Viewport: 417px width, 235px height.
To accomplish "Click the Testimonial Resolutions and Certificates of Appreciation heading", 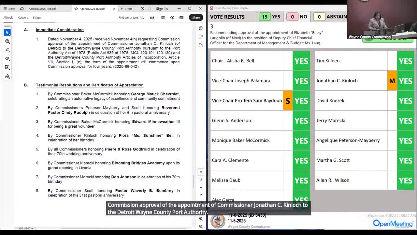I will click(90, 85).
